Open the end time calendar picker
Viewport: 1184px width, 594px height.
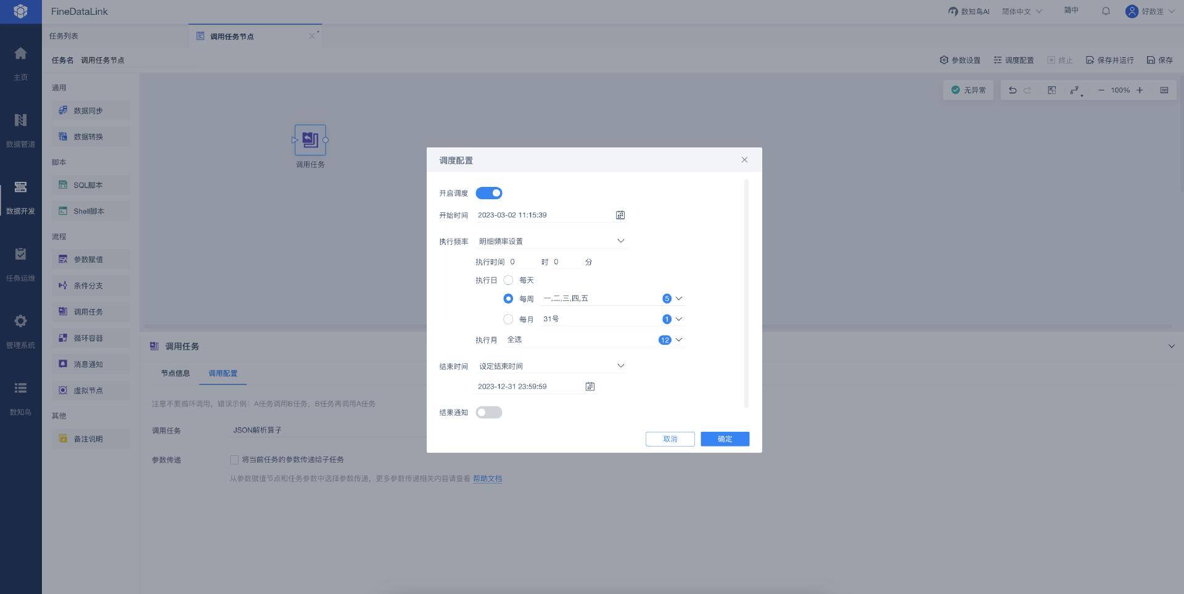click(590, 387)
